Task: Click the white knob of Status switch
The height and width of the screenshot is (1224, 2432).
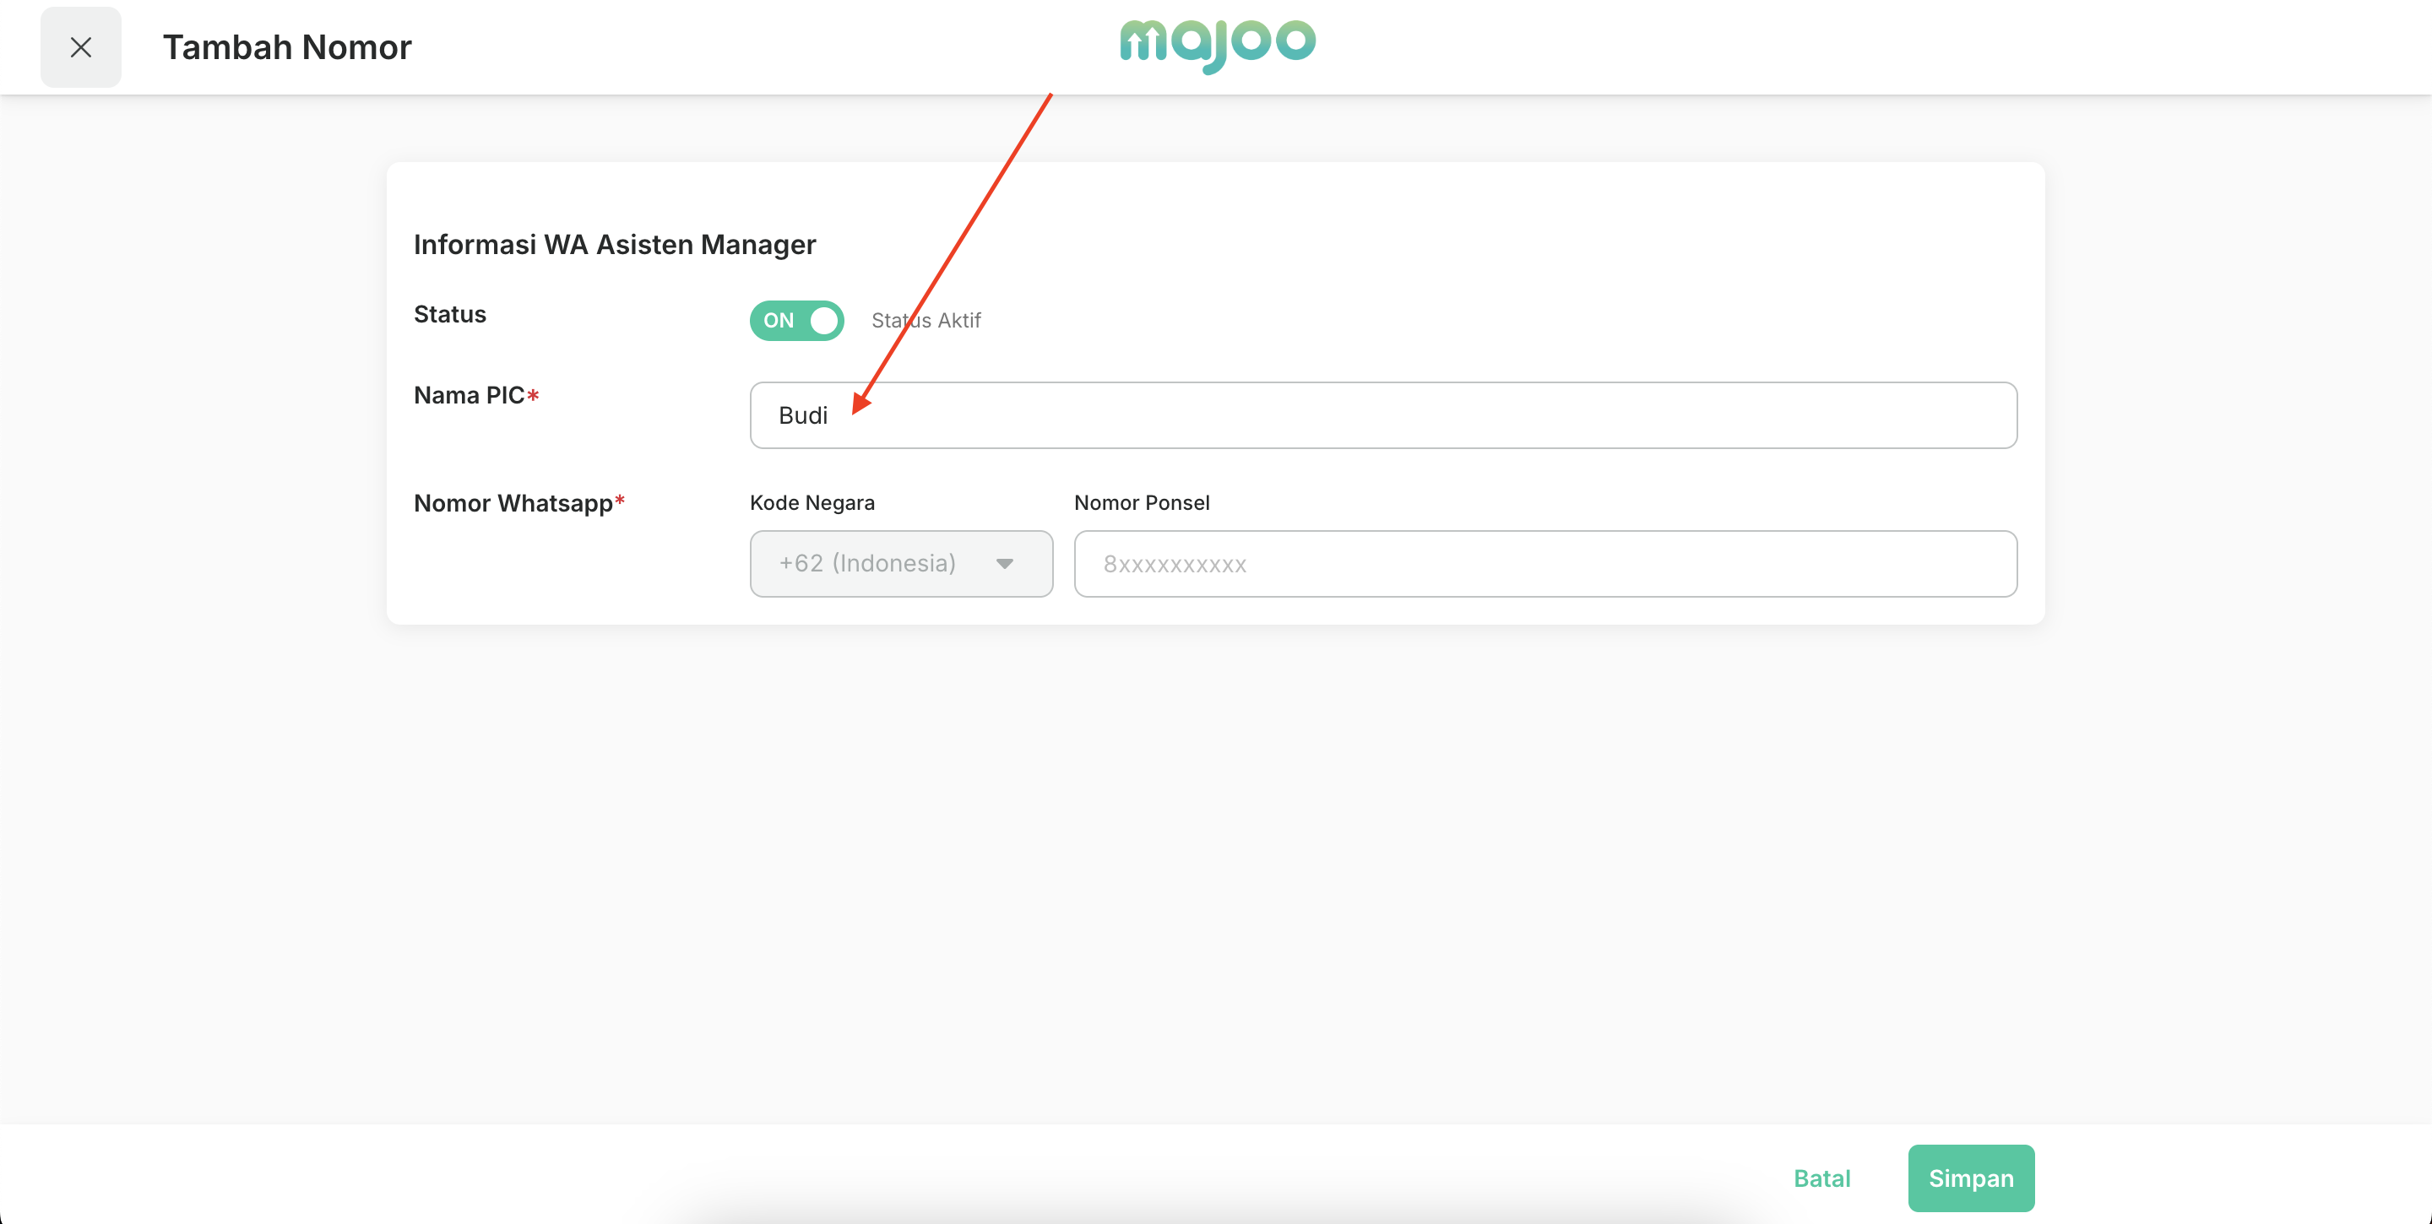Action: tap(823, 321)
